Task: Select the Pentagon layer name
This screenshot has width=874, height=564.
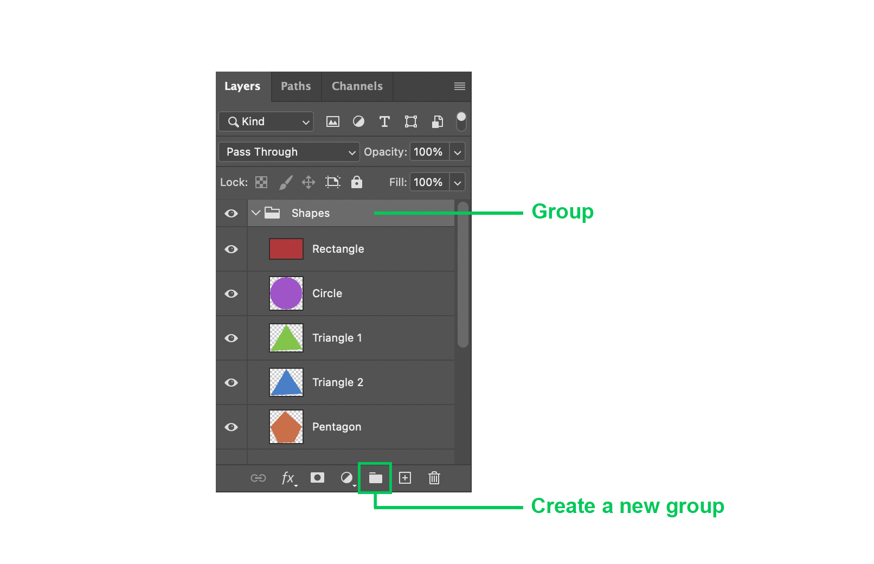Action: pos(337,427)
